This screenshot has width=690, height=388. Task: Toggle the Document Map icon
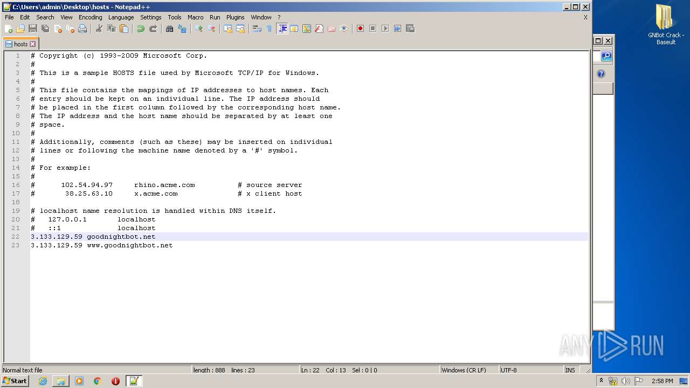coord(307,29)
